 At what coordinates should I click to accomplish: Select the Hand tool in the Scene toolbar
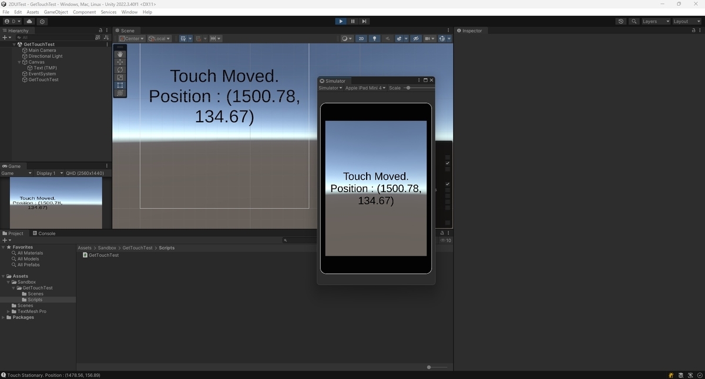120,54
